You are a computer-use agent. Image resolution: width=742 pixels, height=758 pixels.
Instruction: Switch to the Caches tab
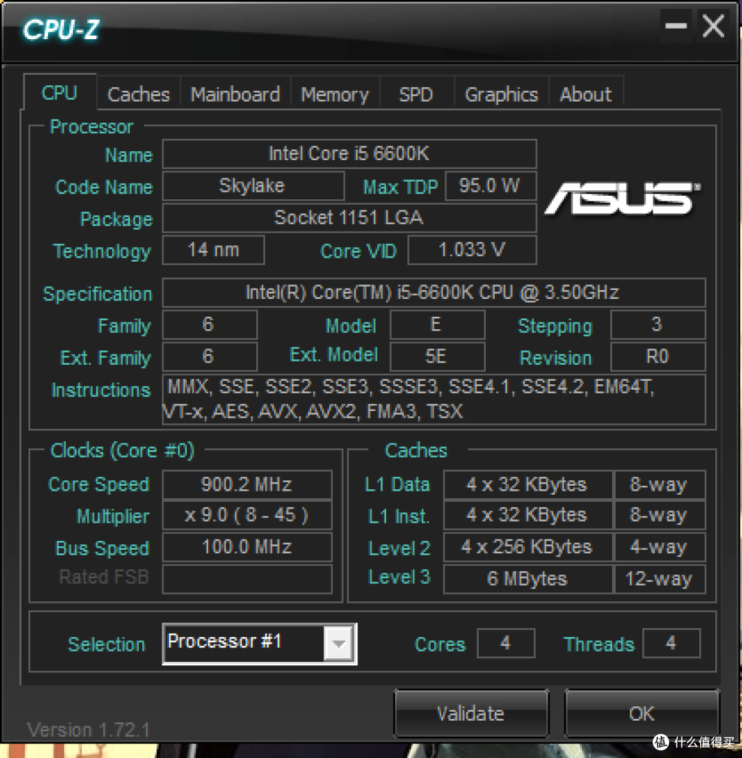coord(139,93)
